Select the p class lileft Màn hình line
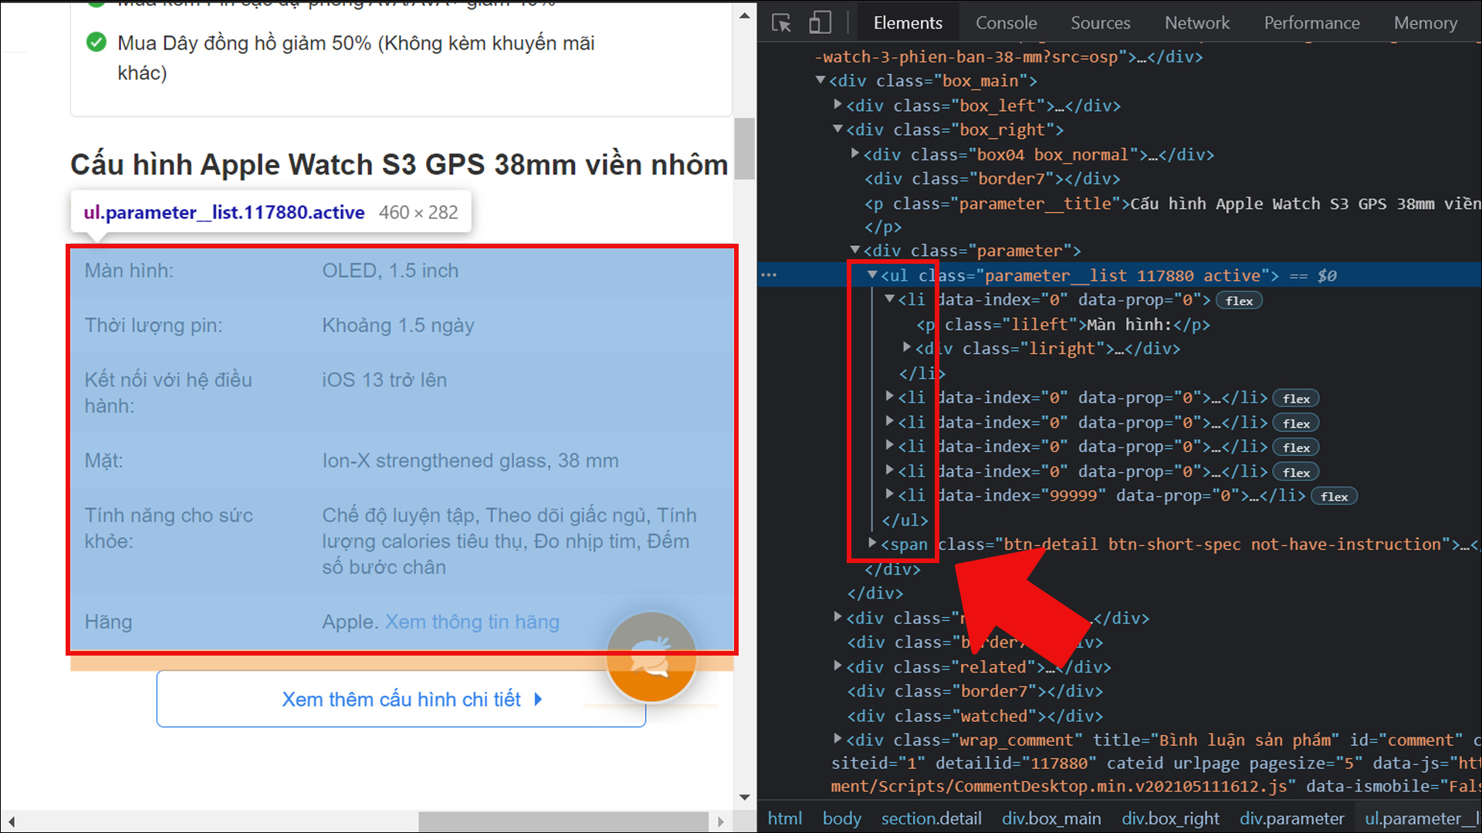The height and width of the screenshot is (833, 1482). click(1063, 325)
